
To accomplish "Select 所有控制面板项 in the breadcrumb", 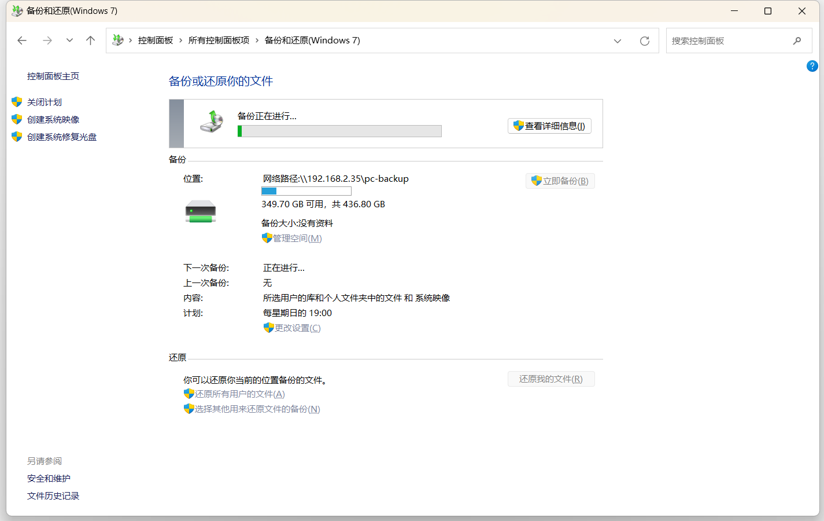I will coord(219,41).
